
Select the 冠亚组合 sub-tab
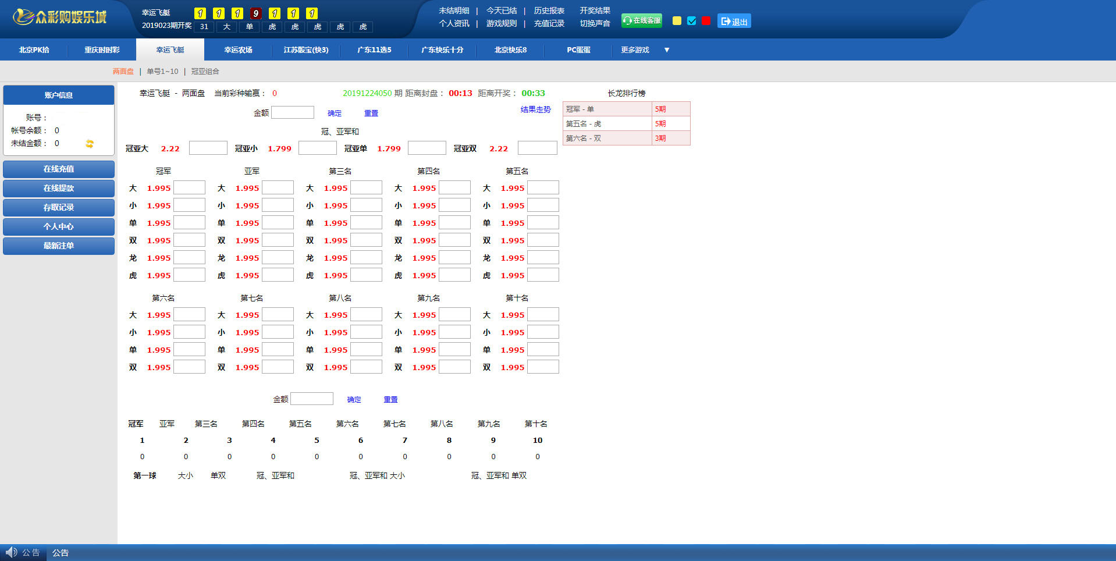[x=205, y=72]
